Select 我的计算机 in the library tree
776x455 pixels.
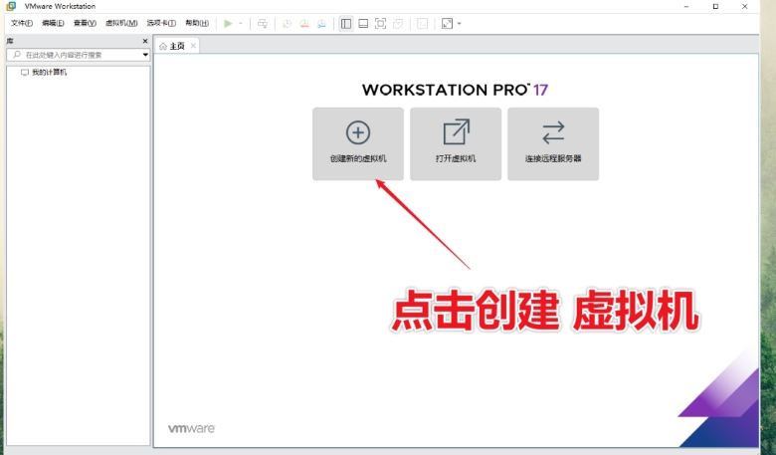[x=49, y=73]
